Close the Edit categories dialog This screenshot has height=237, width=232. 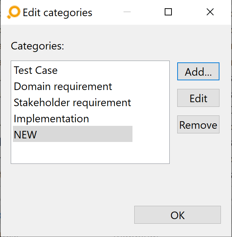210,12
